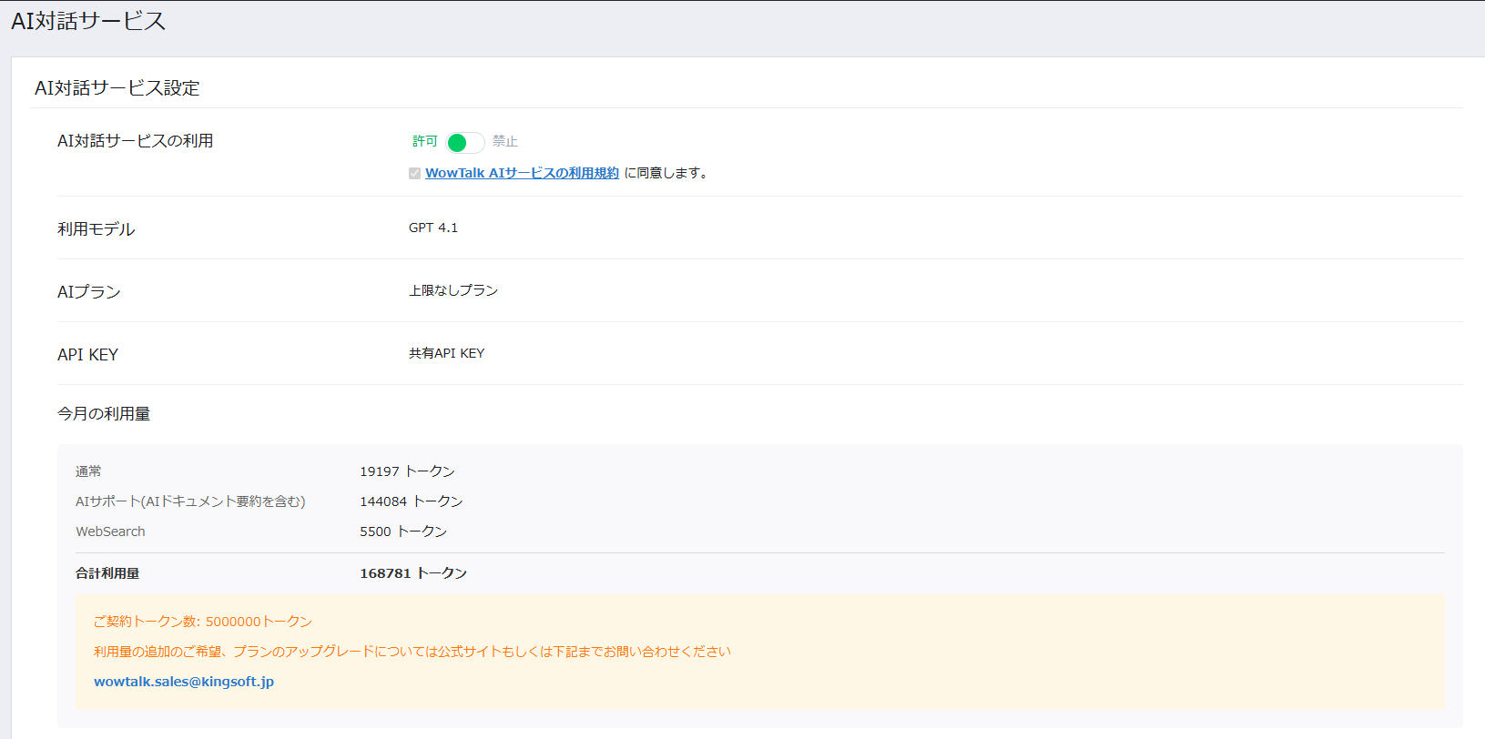
Task: Toggle the AI対話サービスの利用 switch
Action: point(464,143)
